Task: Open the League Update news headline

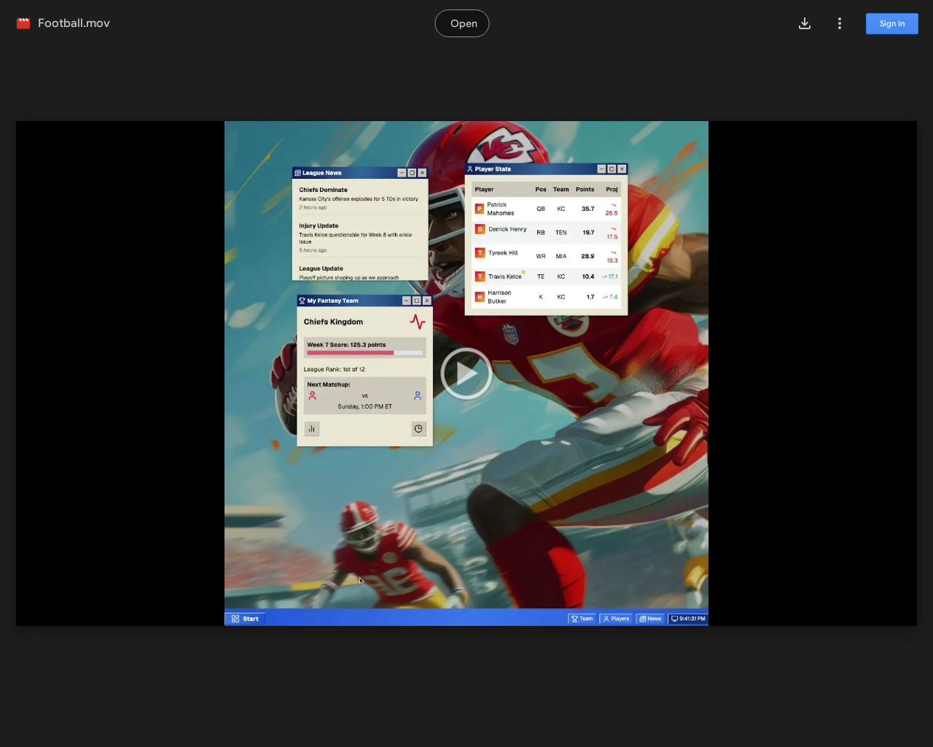Action: (x=321, y=268)
